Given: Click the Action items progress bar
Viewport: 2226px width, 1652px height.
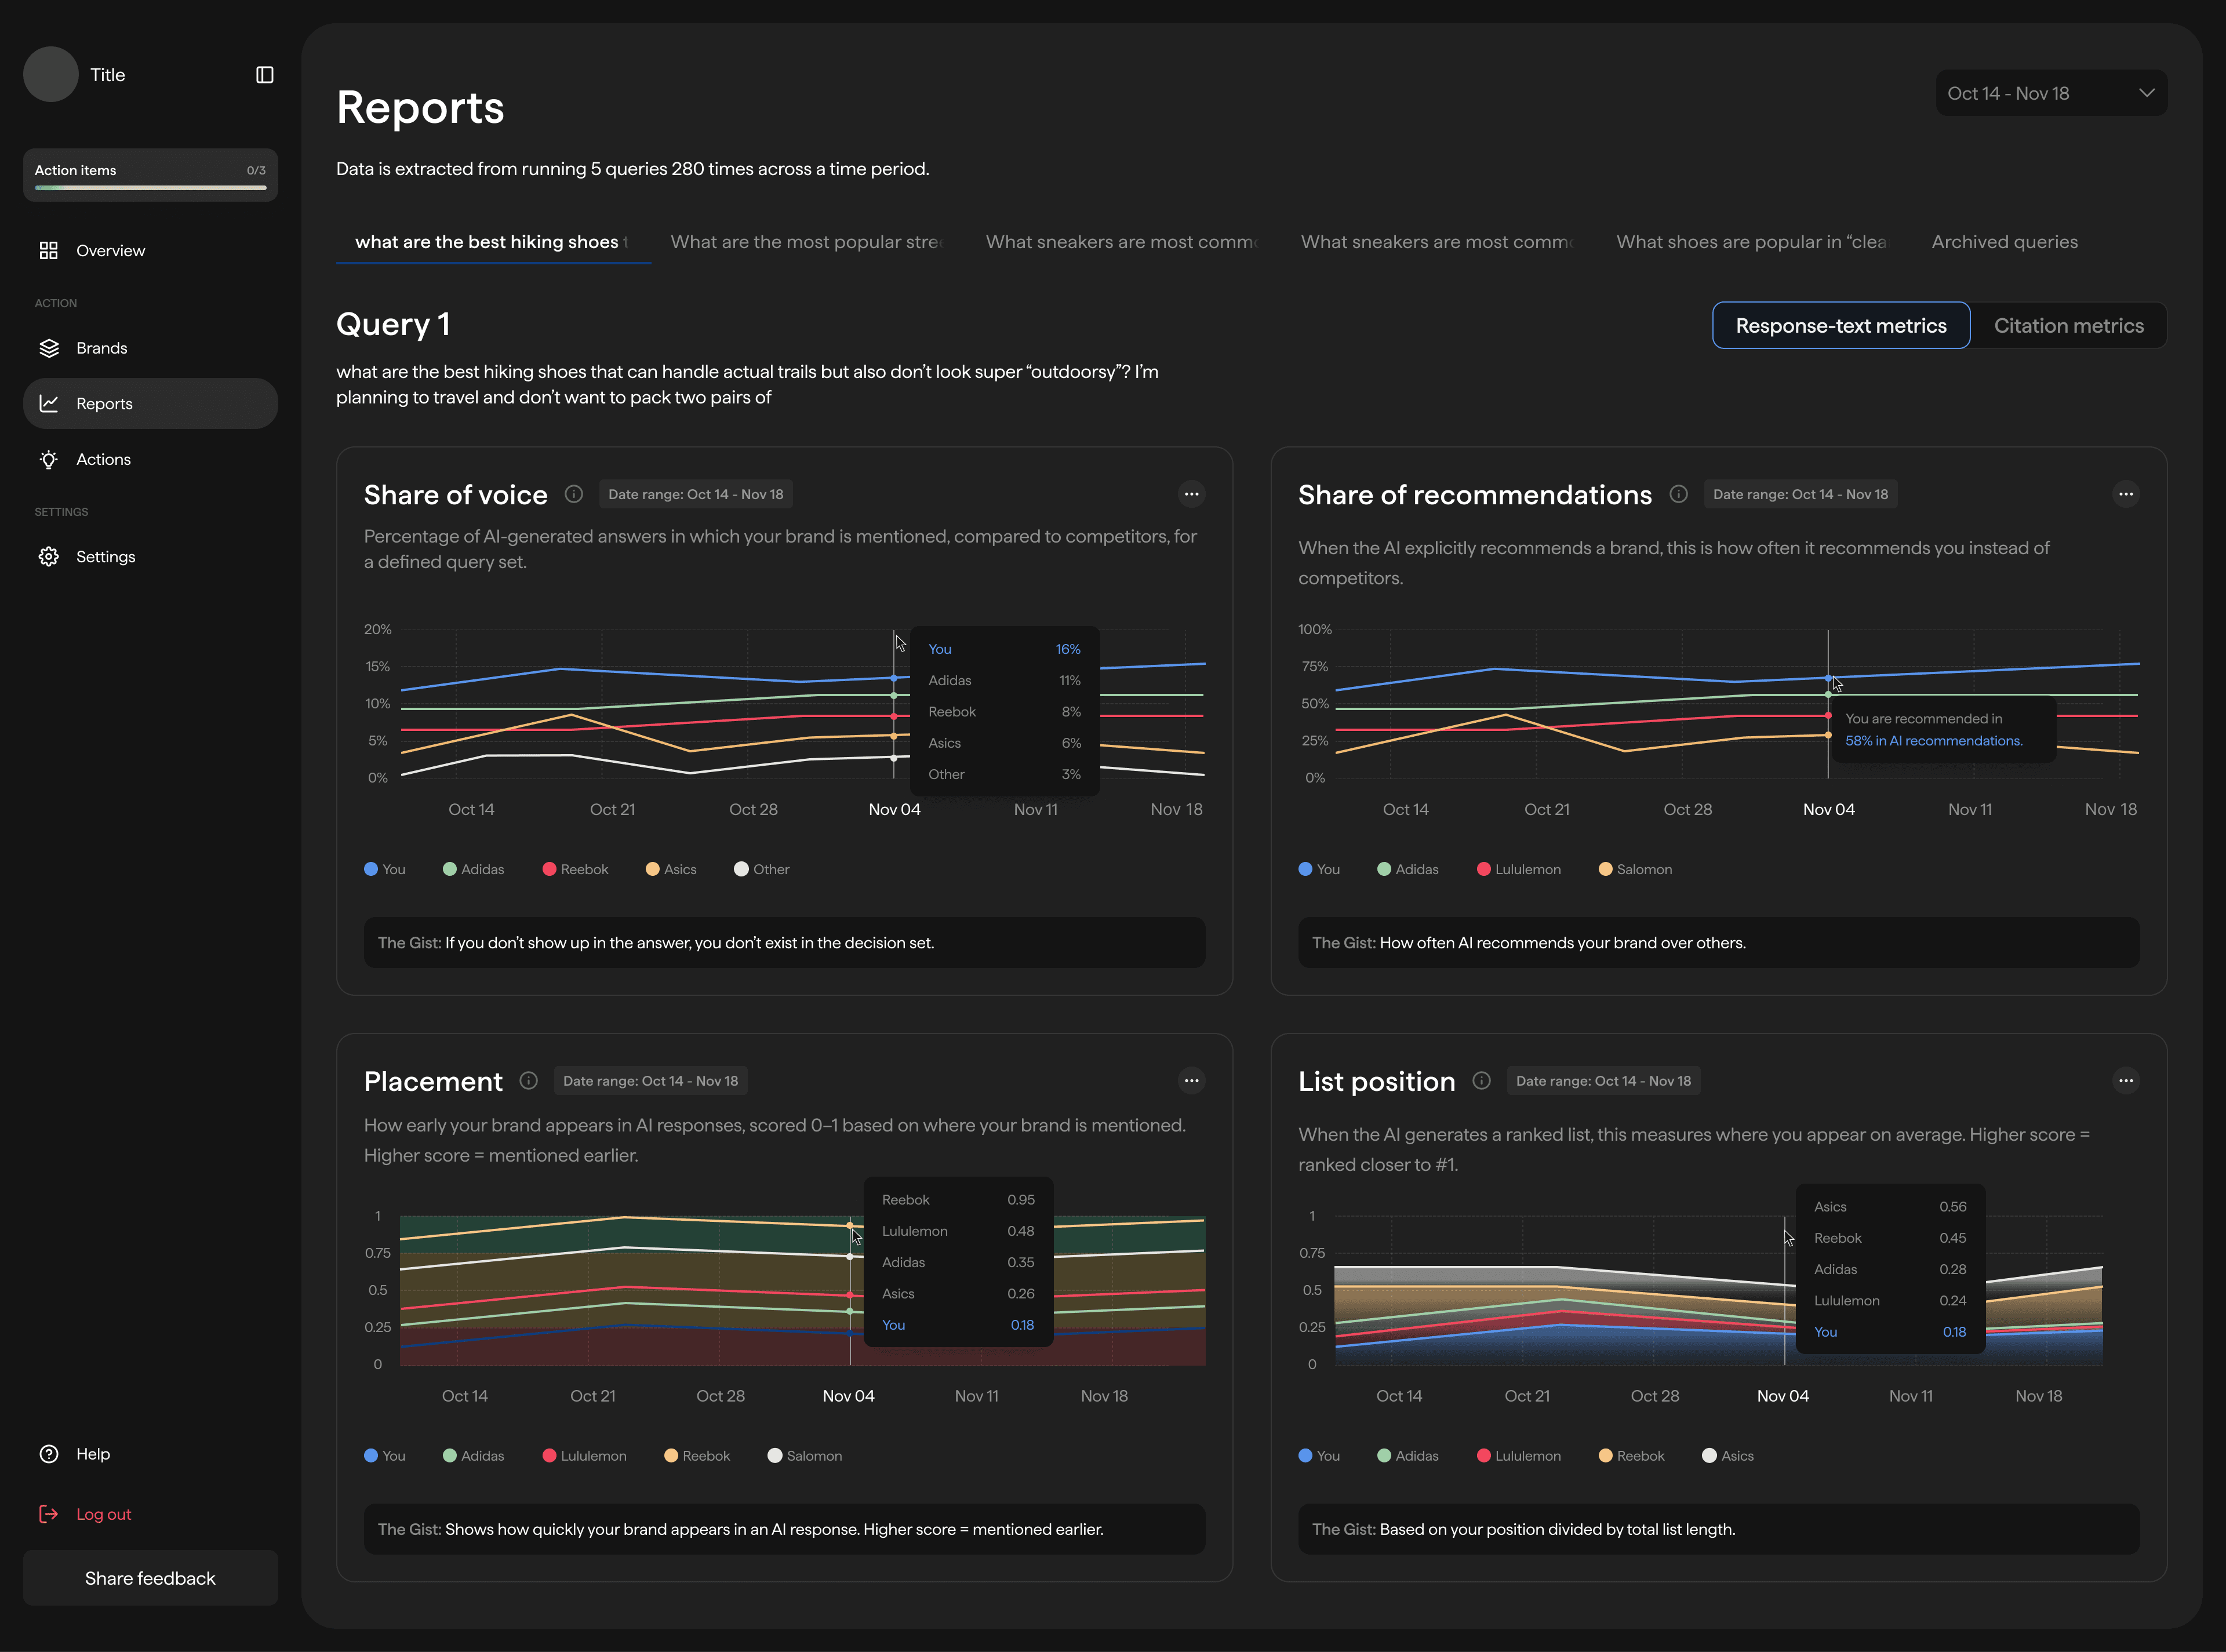Looking at the screenshot, I should [150, 187].
